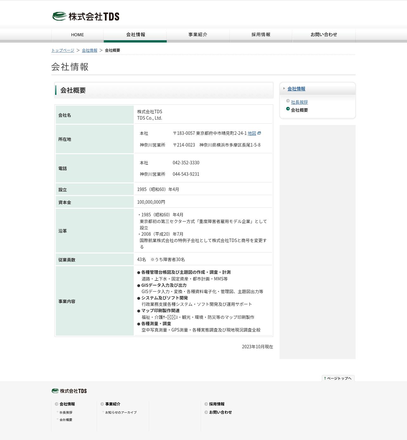Click the triangle arrow beside sidebar 会社情報
The width and height of the screenshot is (407, 440).
tap(284, 89)
